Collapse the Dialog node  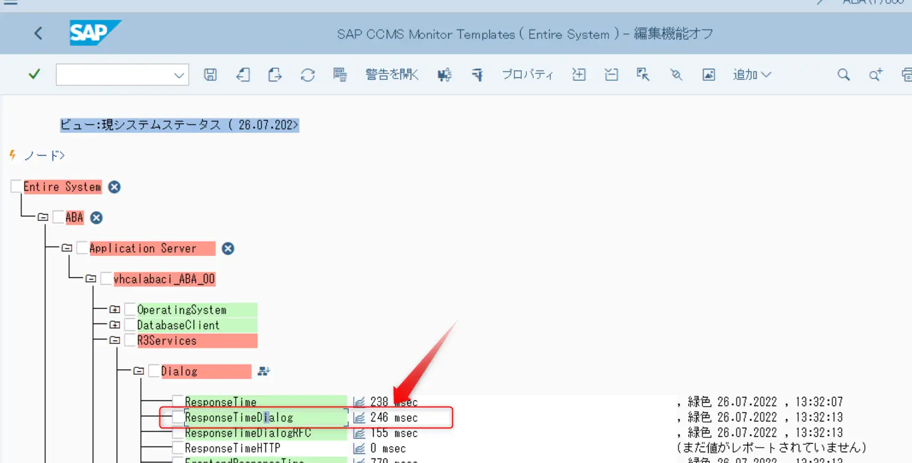tap(138, 371)
